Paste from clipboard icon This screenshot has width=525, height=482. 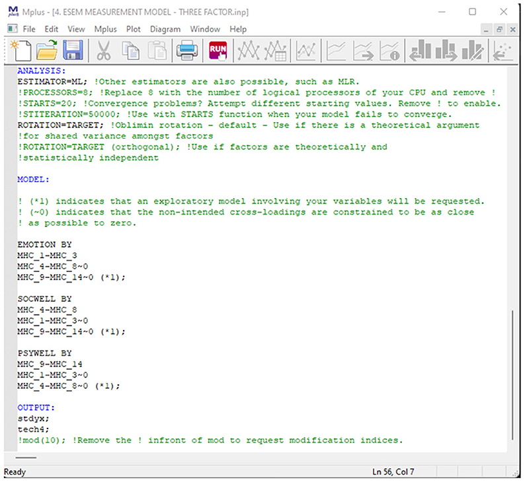tap(157, 50)
